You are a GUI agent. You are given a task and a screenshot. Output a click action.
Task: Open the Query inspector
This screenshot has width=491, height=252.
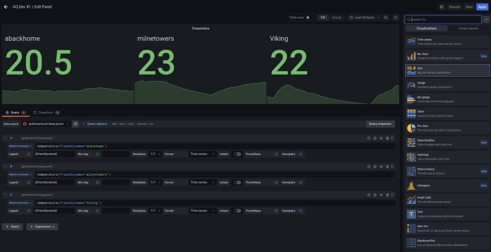click(380, 124)
